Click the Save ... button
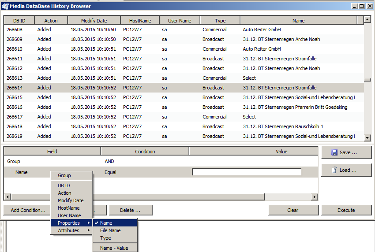375x252 pixels. click(346, 152)
